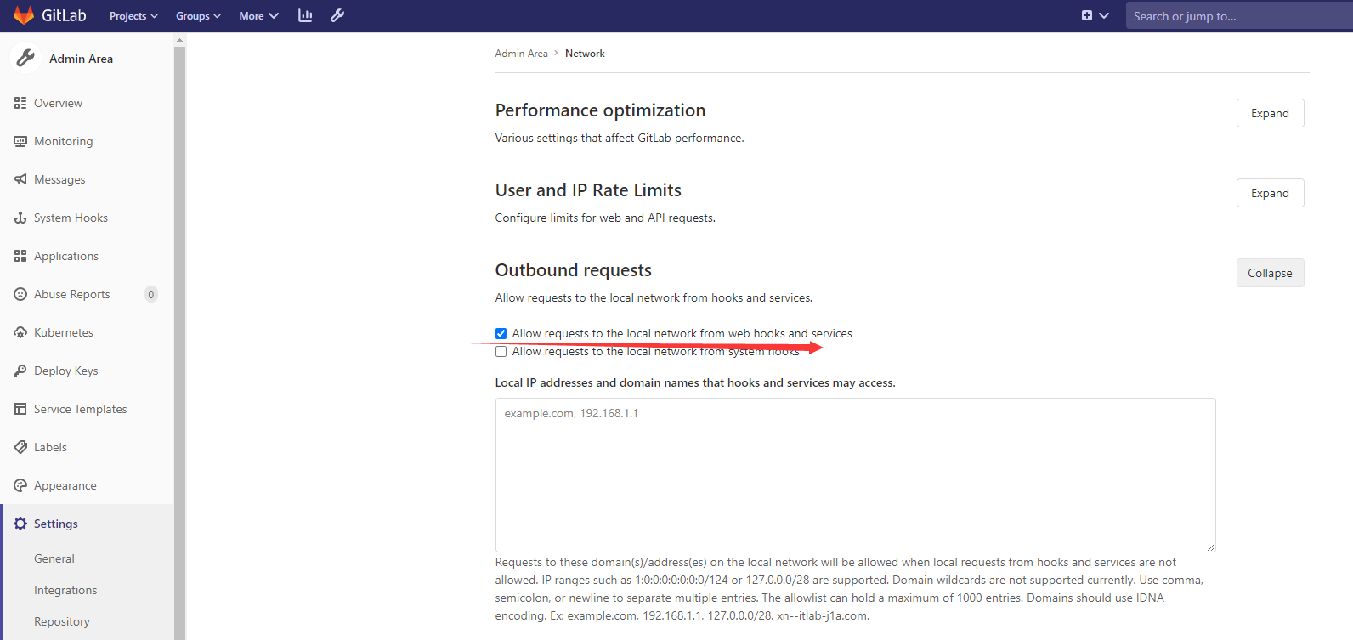1353x640 pixels.
Task: Expand the Performance optimization section
Action: point(1270,113)
